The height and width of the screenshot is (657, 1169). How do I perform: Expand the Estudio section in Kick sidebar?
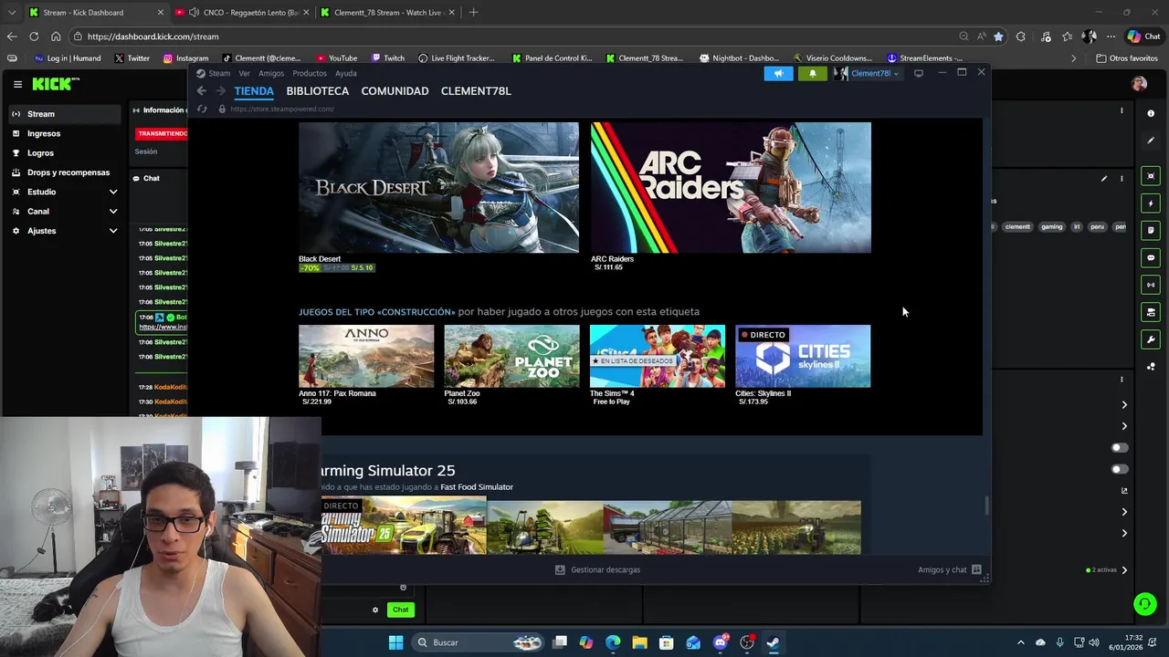pyautogui.click(x=113, y=192)
